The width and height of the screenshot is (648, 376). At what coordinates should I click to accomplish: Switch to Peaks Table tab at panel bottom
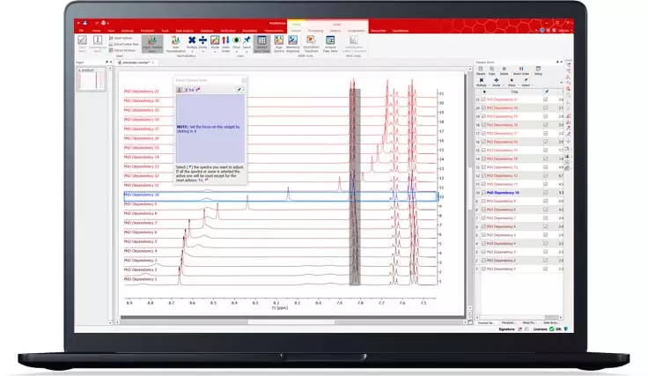point(529,322)
